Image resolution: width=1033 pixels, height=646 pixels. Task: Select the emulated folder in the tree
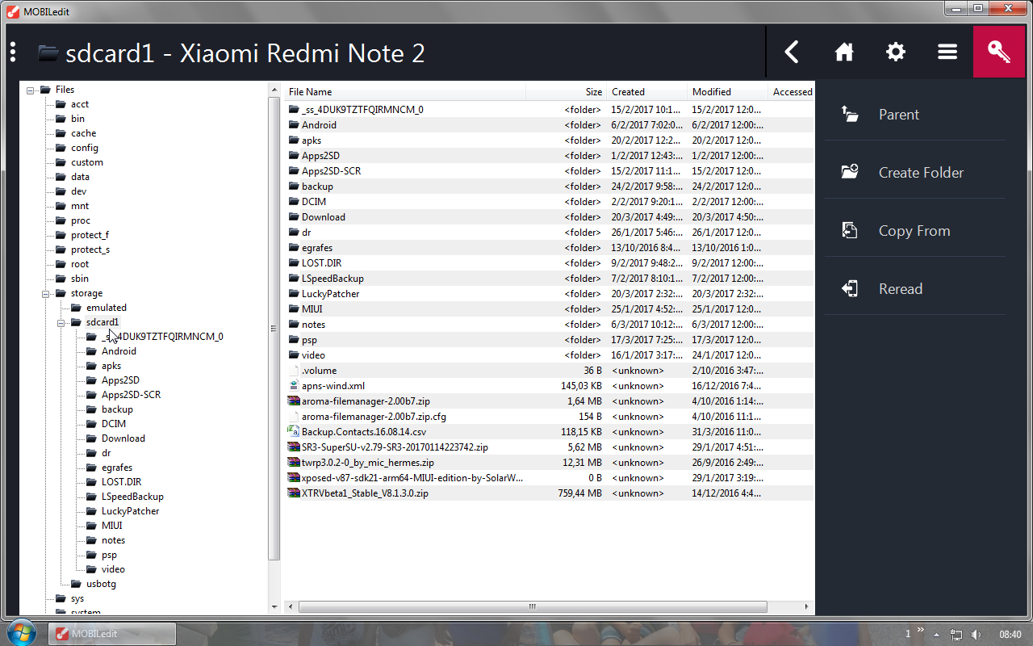point(106,308)
